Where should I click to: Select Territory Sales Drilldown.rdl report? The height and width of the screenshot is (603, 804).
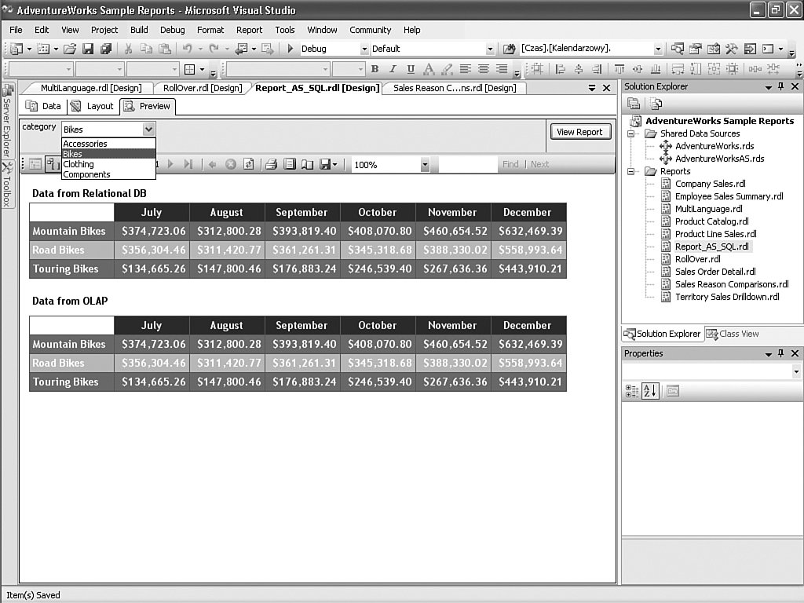[x=727, y=297]
